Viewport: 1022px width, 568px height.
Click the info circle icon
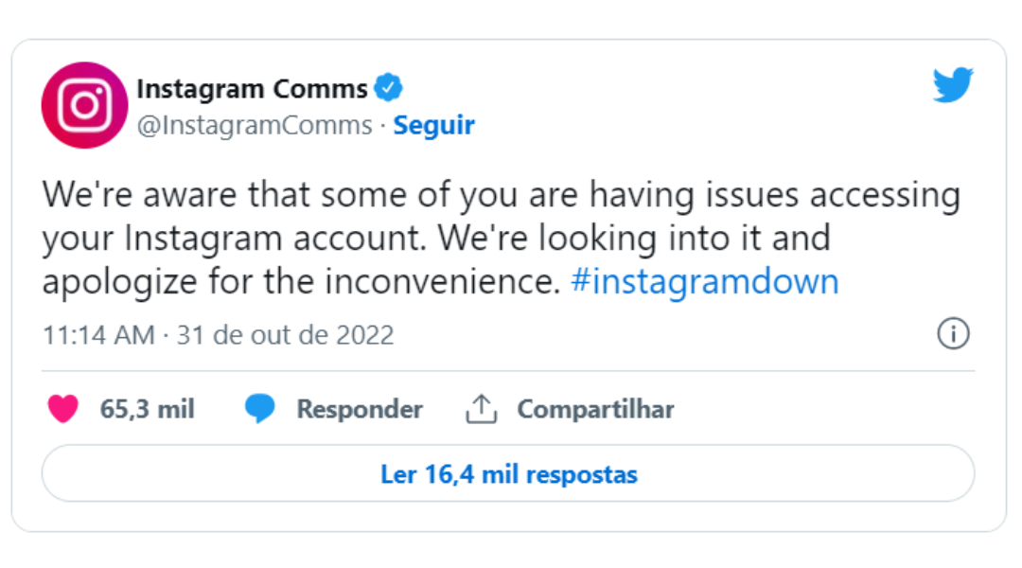[x=953, y=333]
